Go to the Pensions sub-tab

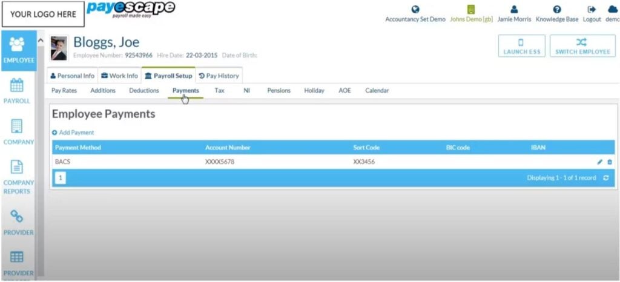point(279,91)
